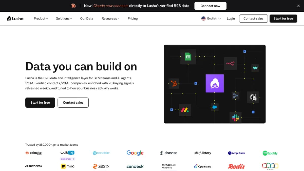The width and height of the screenshot is (304, 171).
Task: Expand the Product menu
Action: point(41,18)
